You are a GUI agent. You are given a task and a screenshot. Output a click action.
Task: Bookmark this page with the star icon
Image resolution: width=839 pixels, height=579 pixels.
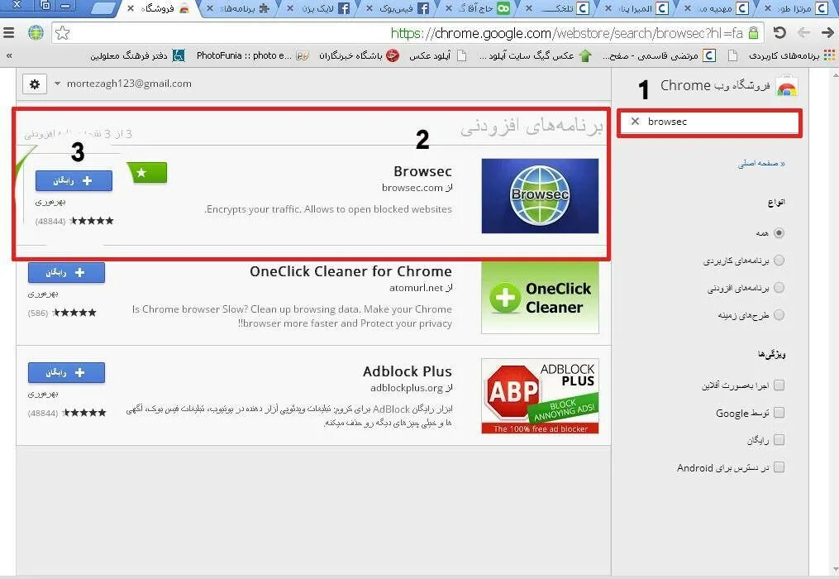click(x=63, y=33)
